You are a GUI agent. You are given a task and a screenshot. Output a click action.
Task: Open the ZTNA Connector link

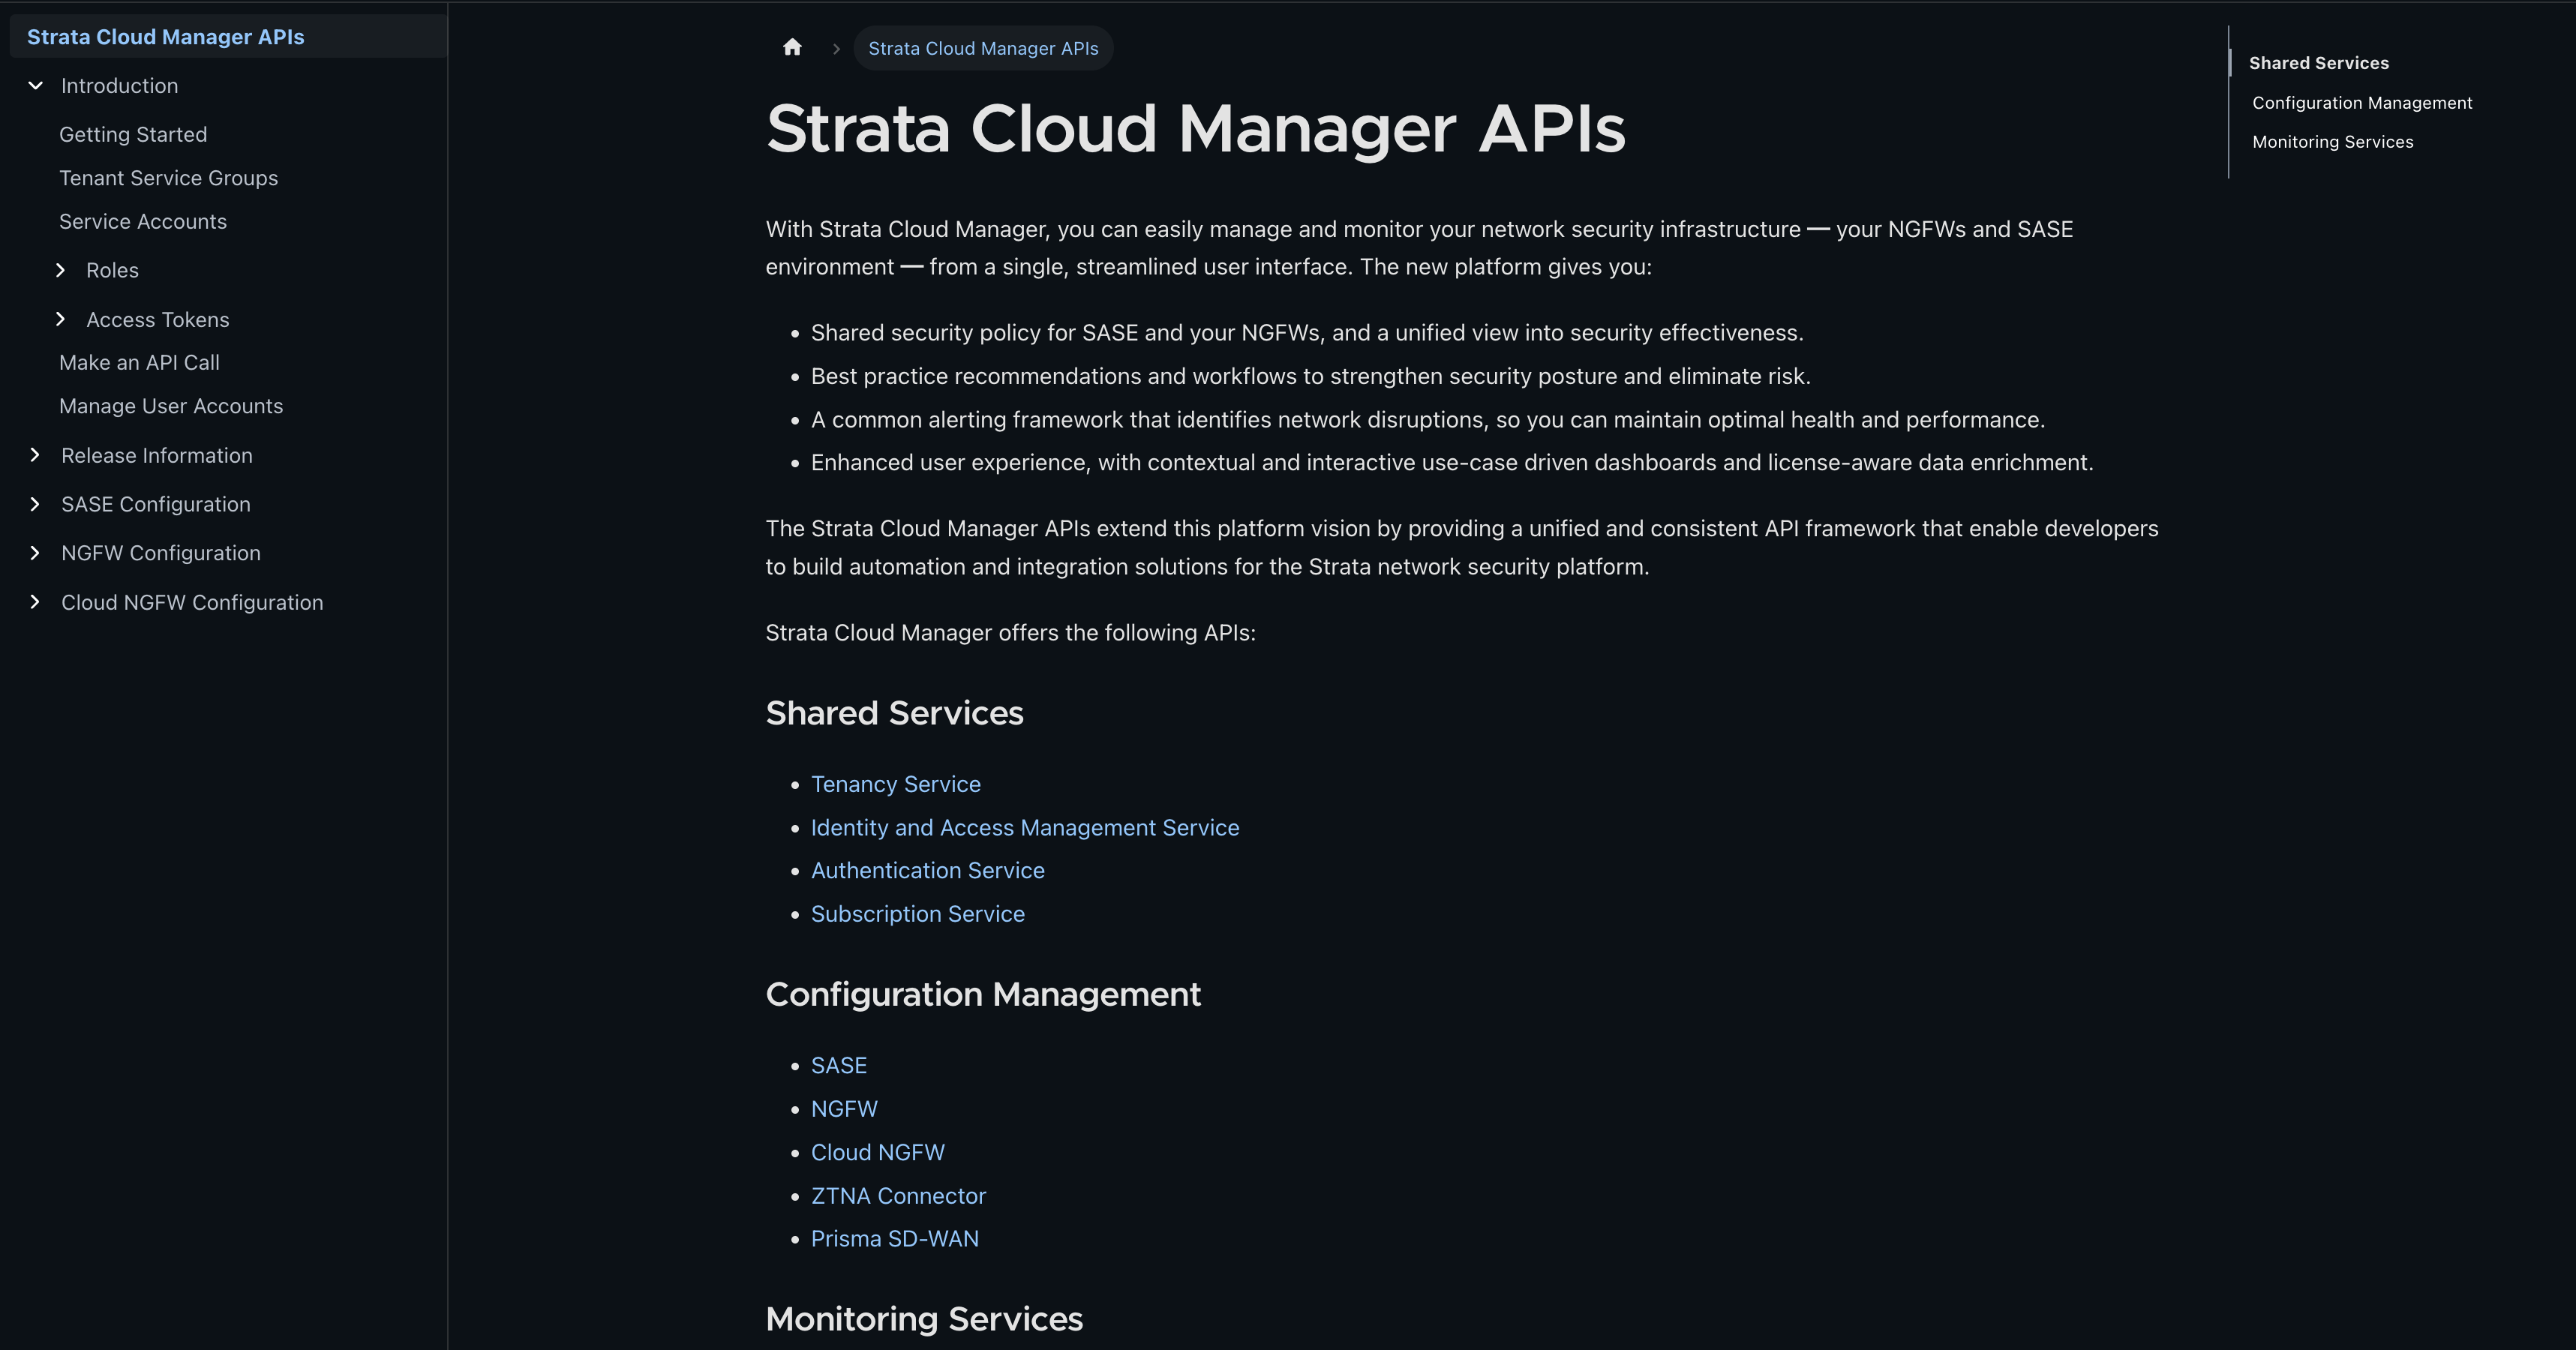tap(897, 1196)
